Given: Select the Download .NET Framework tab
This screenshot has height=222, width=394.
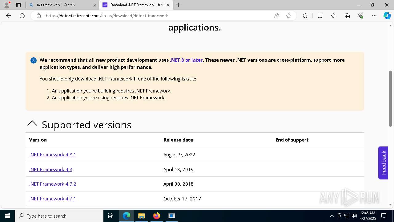Looking at the screenshot, I should coord(136,5).
